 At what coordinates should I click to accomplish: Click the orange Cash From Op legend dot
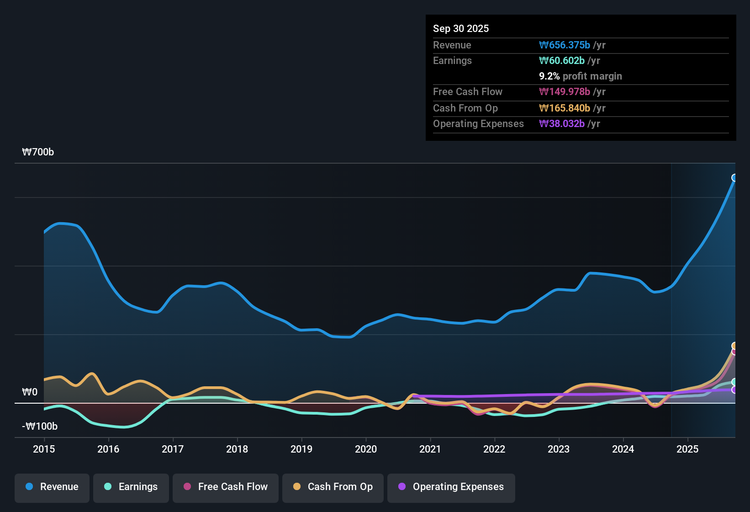pyautogui.click(x=297, y=487)
